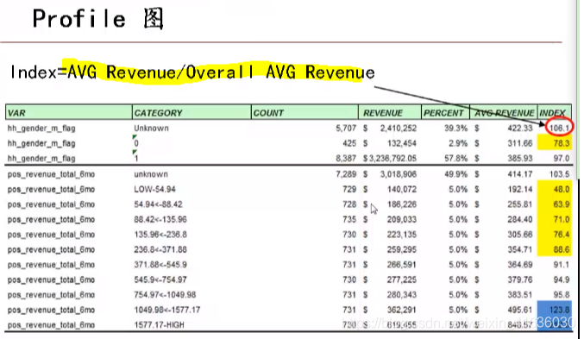Viewport: 584px width, 339px height.
Task: Select the percent cell '39.3%'
Action: [x=455, y=129]
